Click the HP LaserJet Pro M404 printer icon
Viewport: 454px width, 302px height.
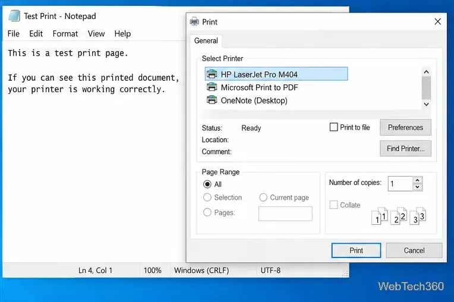212,74
